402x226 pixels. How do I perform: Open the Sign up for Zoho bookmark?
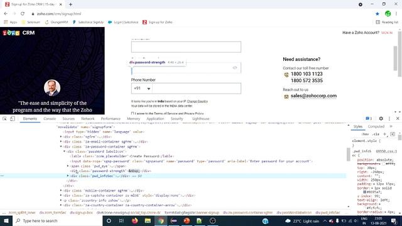158,23
